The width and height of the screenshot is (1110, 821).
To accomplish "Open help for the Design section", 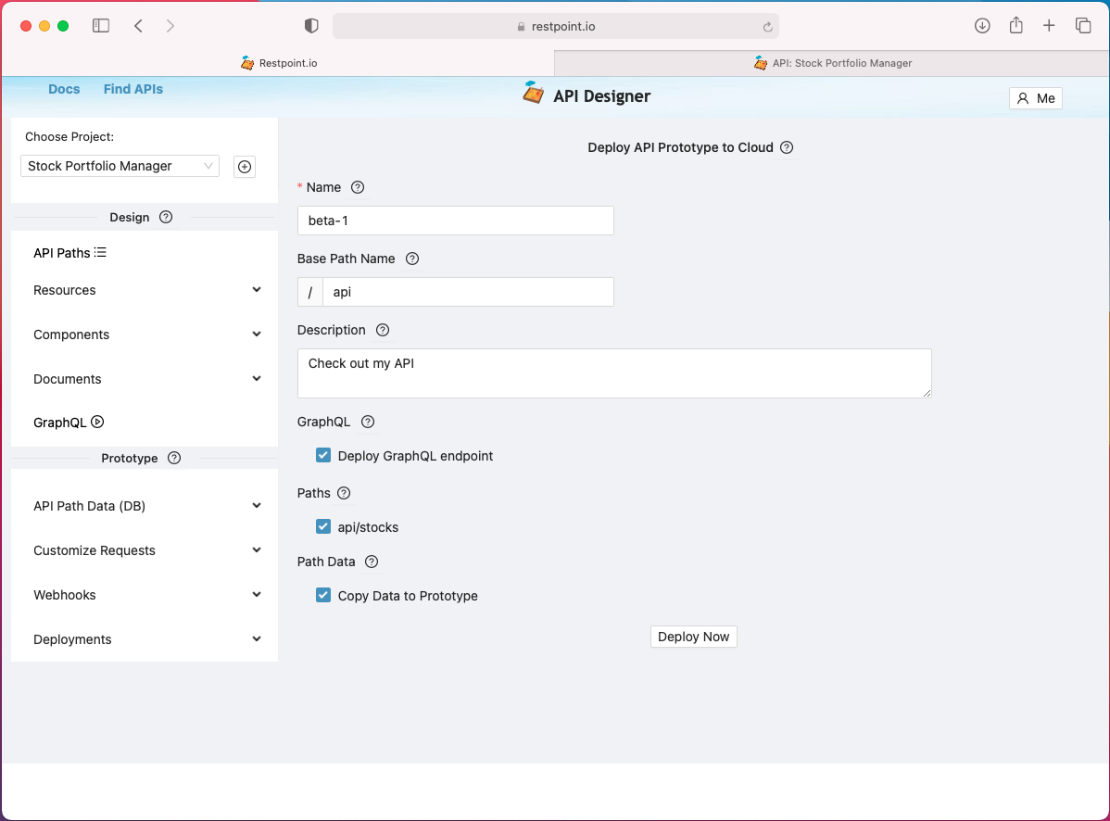I will click(x=165, y=217).
